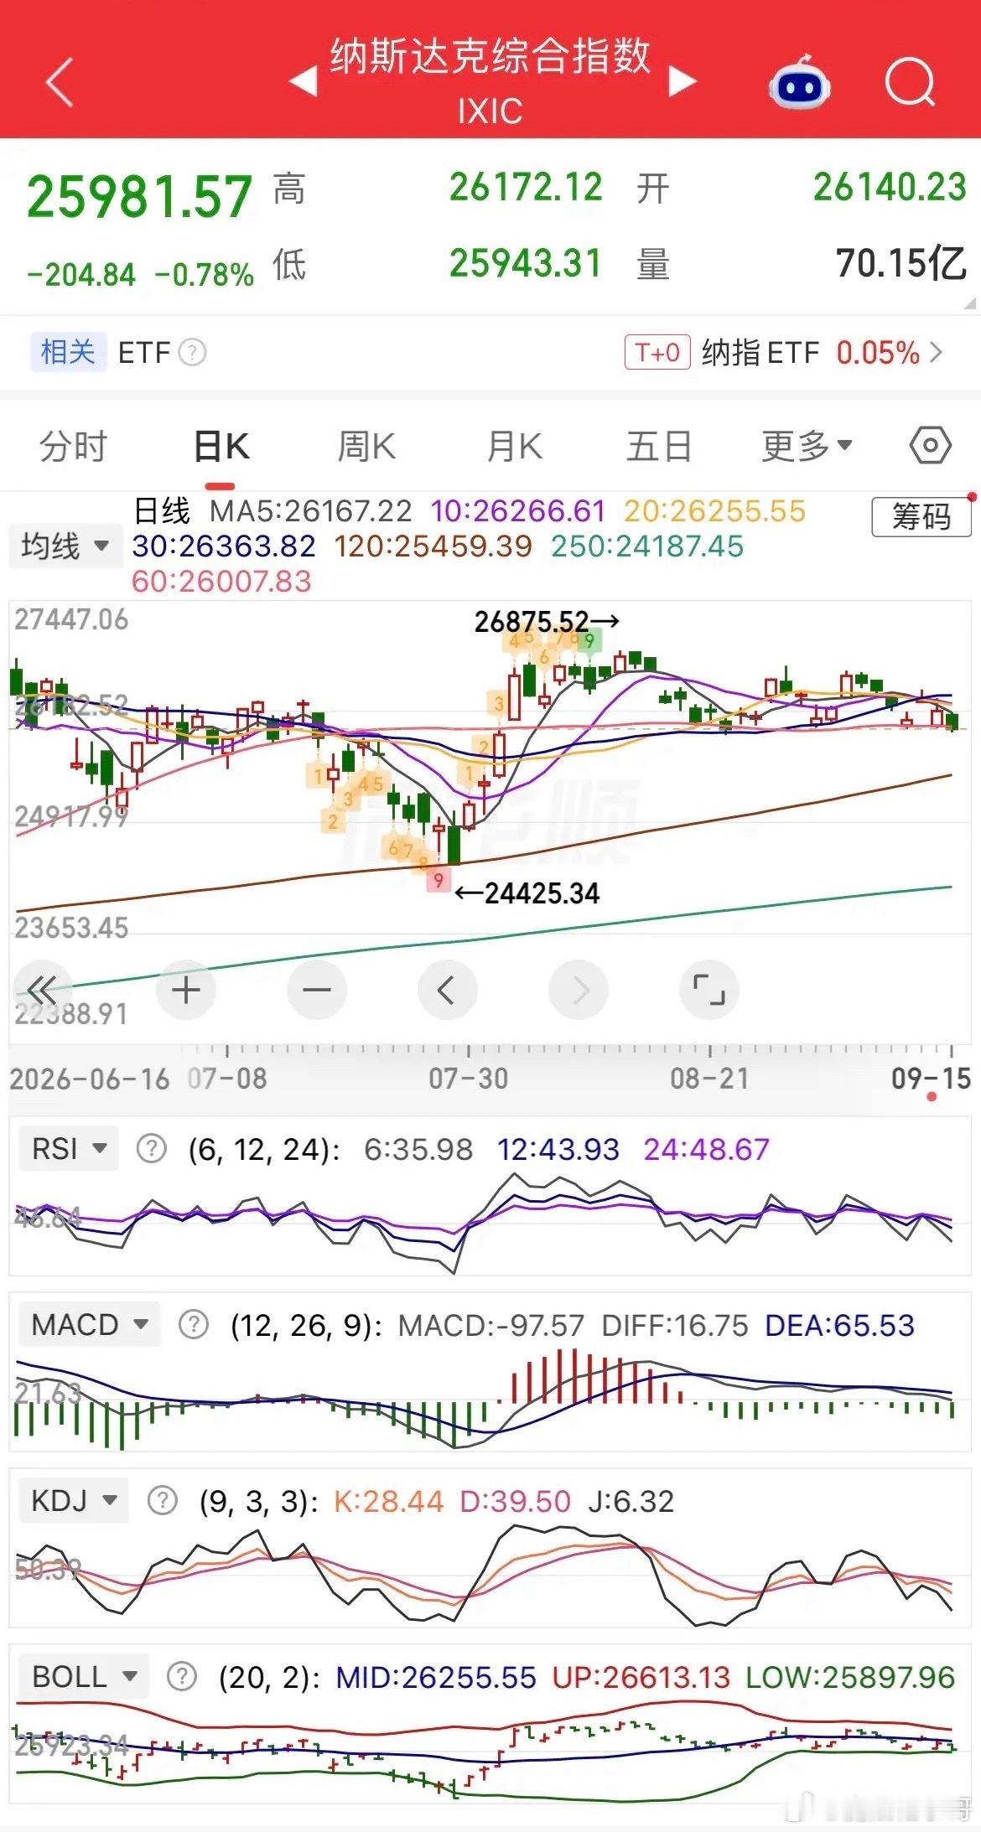
Task: Open BOLL help question mark
Action: 181,1677
